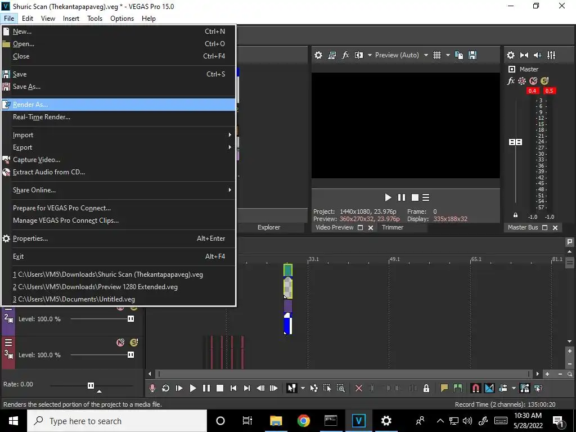
Task: Go to end of project
Action: (x=247, y=388)
